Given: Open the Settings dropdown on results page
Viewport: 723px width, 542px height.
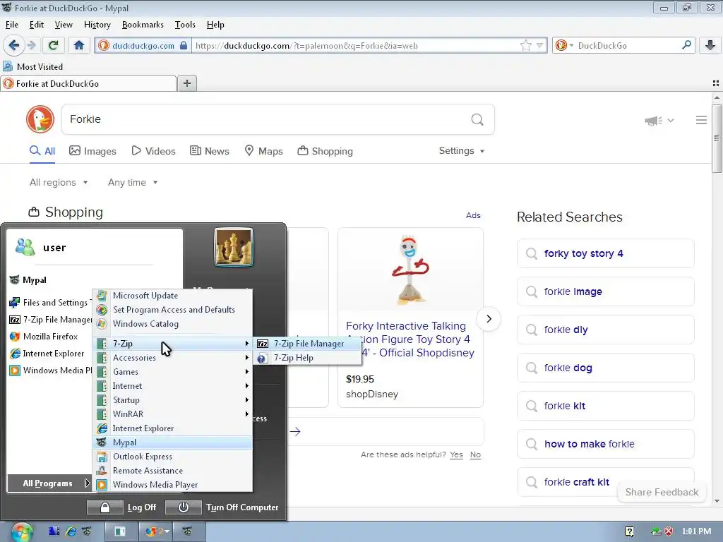Looking at the screenshot, I should point(462,151).
